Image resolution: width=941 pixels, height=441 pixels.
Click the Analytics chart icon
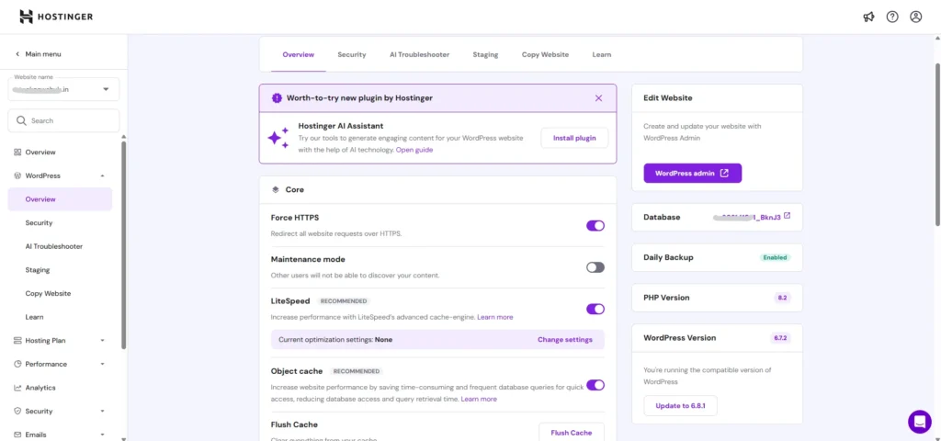[17, 388]
